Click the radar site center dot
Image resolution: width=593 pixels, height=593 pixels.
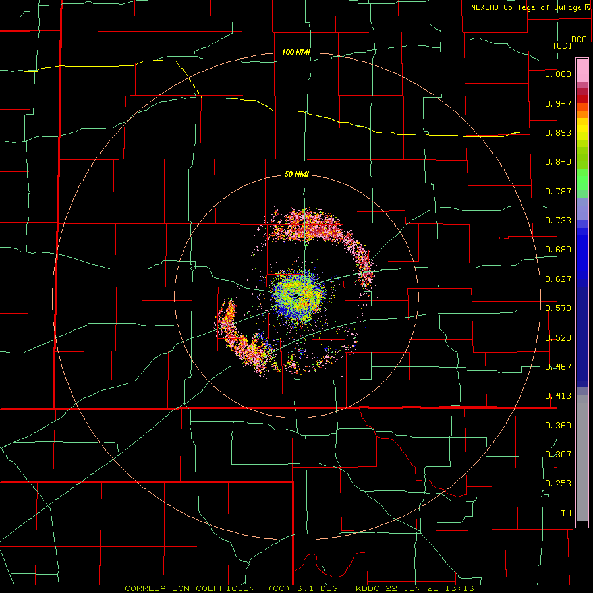click(x=296, y=295)
